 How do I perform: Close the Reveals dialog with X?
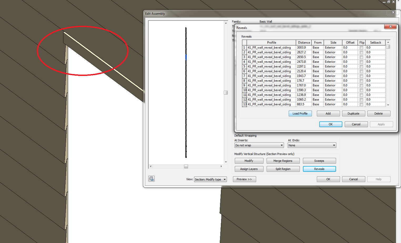click(x=390, y=27)
